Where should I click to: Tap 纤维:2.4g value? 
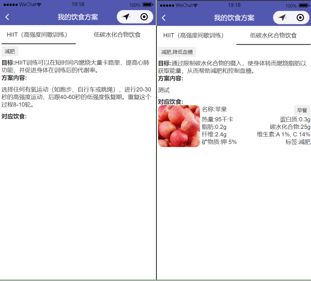click(x=214, y=134)
